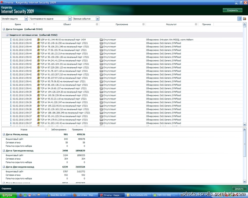The width and height of the screenshot is (248, 198).
Task: Click the Сохранить button in header
Action: click(232, 10)
